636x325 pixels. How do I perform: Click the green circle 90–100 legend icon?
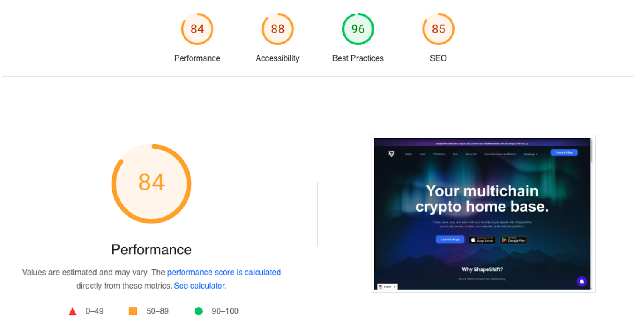coord(198,311)
